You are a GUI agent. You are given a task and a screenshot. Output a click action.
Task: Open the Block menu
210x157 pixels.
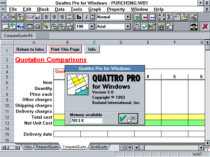pyautogui.click(x=43, y=9)
